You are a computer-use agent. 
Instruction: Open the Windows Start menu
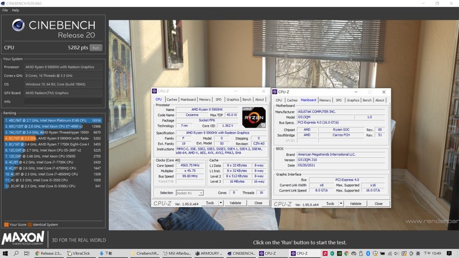[5, 254]
